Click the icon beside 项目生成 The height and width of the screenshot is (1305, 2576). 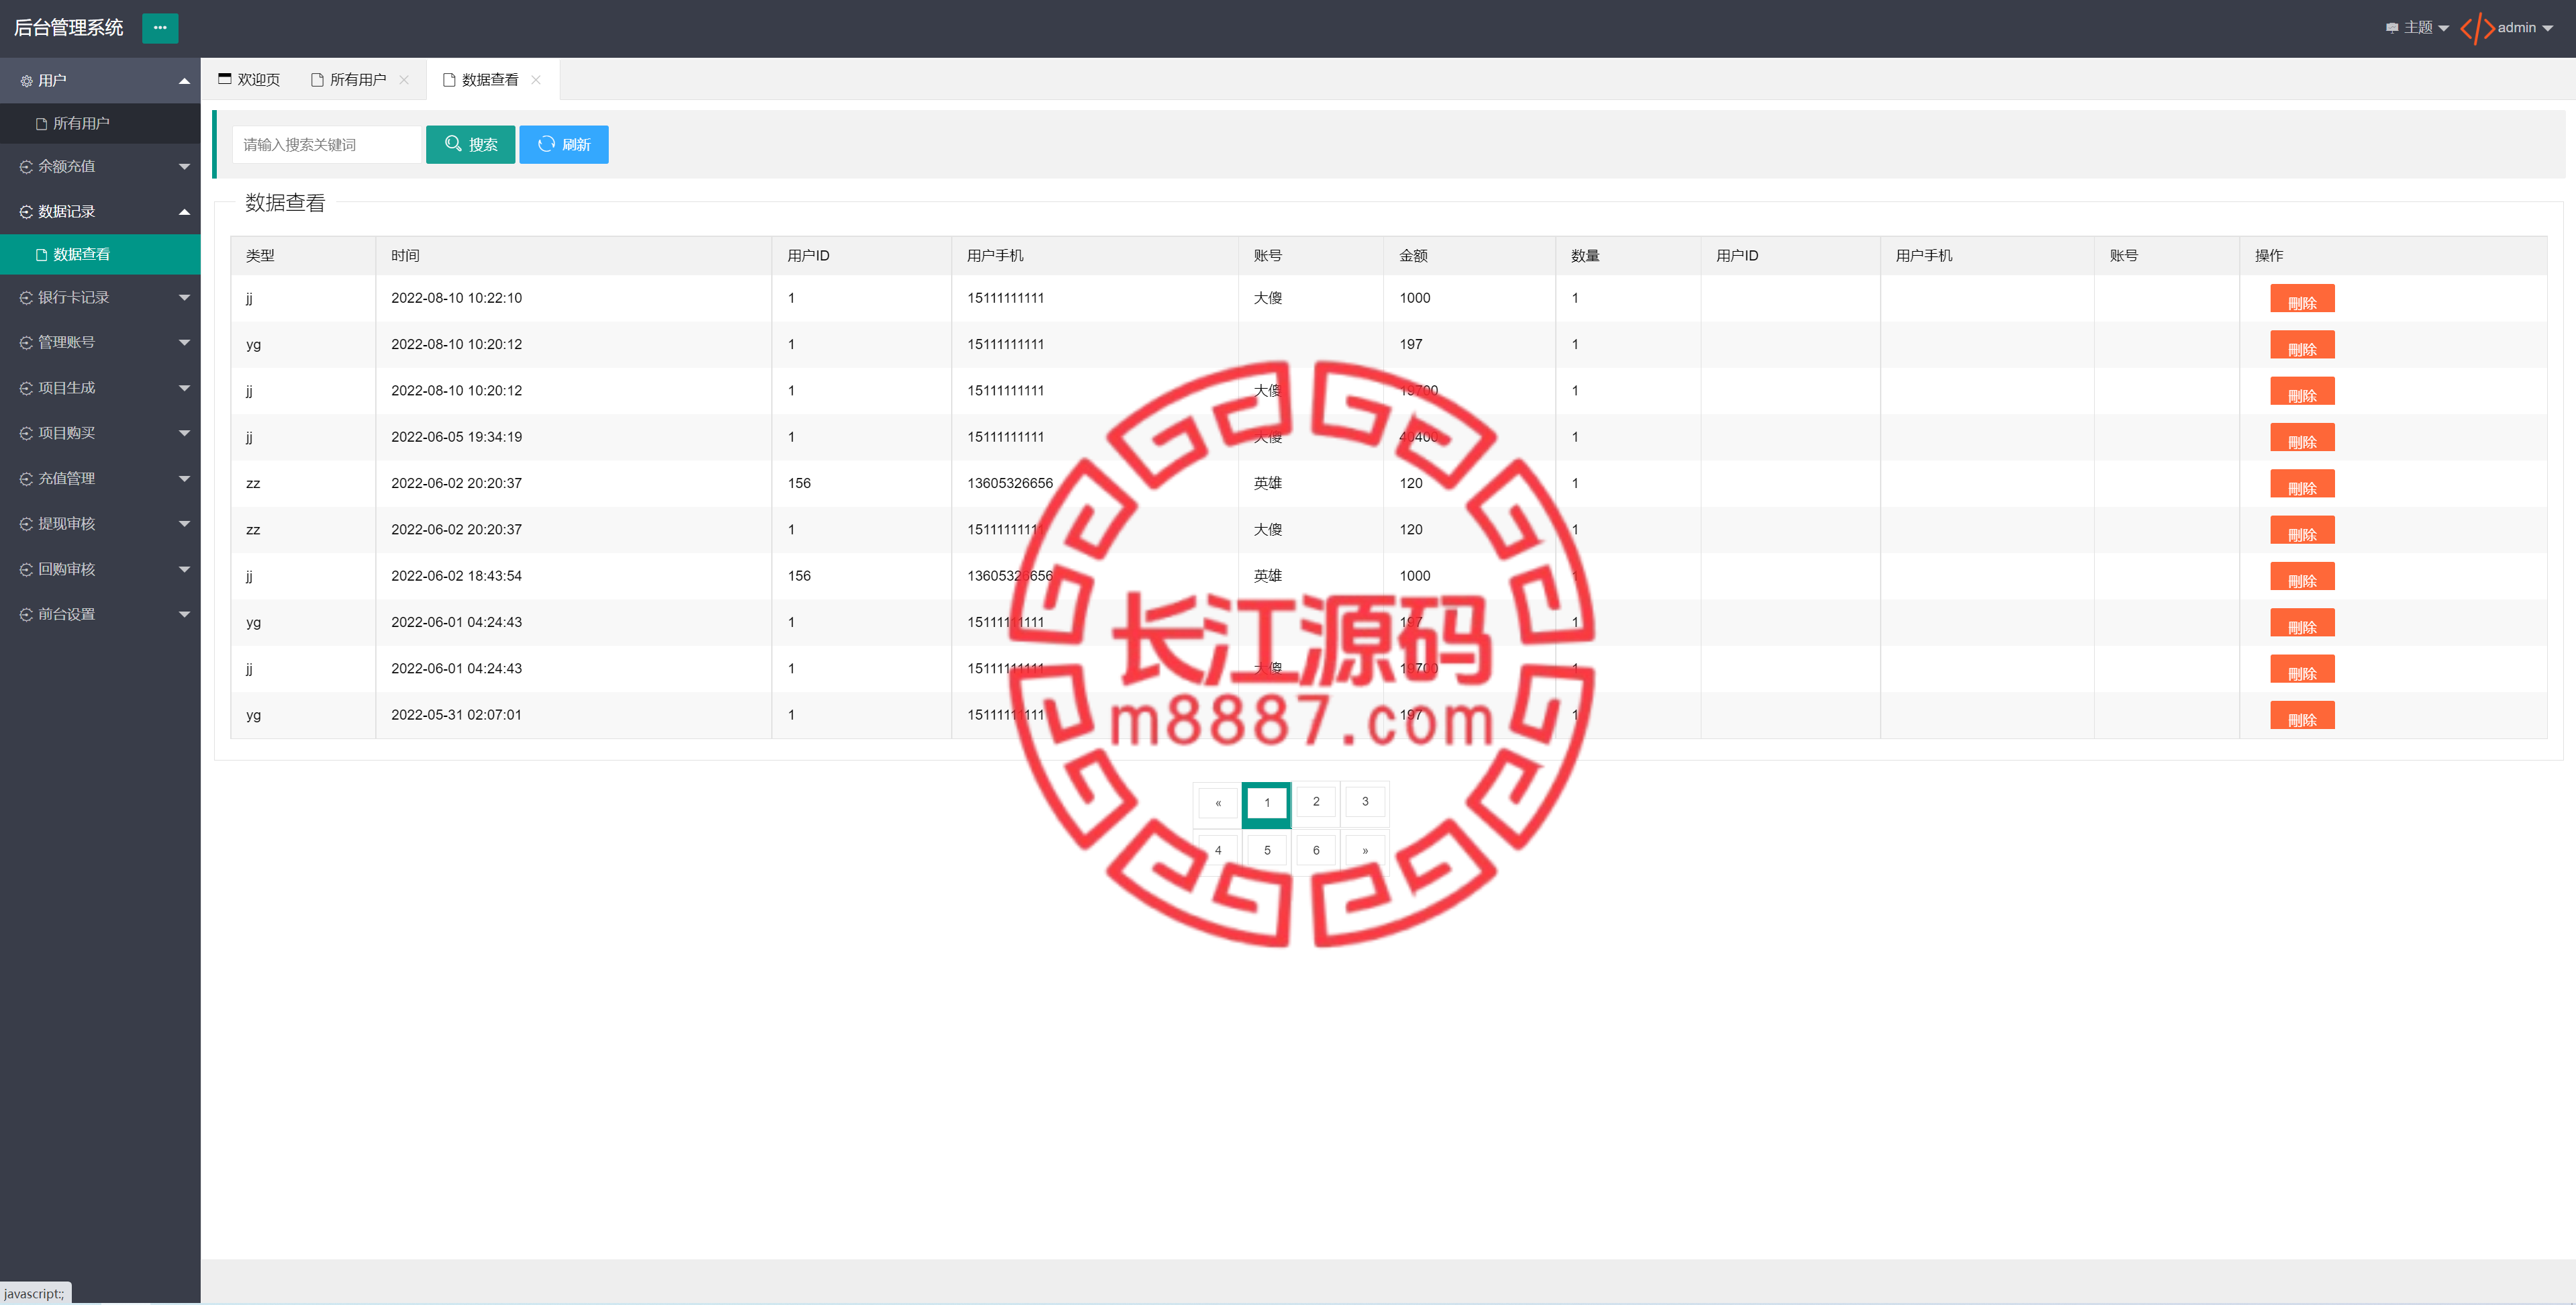click(26, 388)
